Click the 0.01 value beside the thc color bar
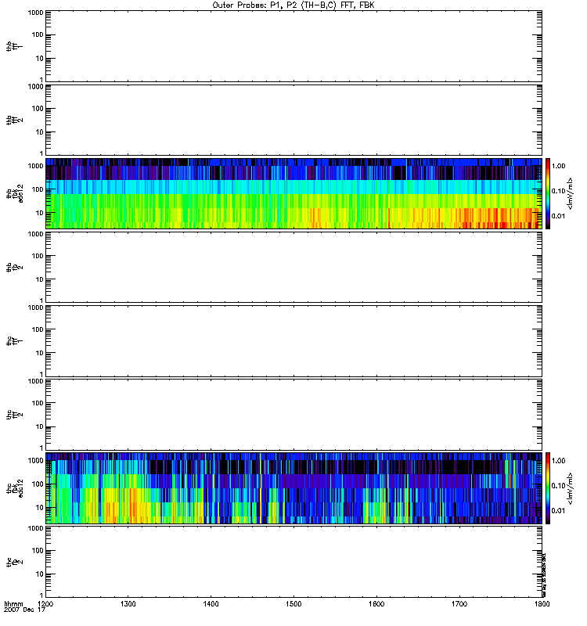Viewport: 587px width, 626px height. [558, 511]
